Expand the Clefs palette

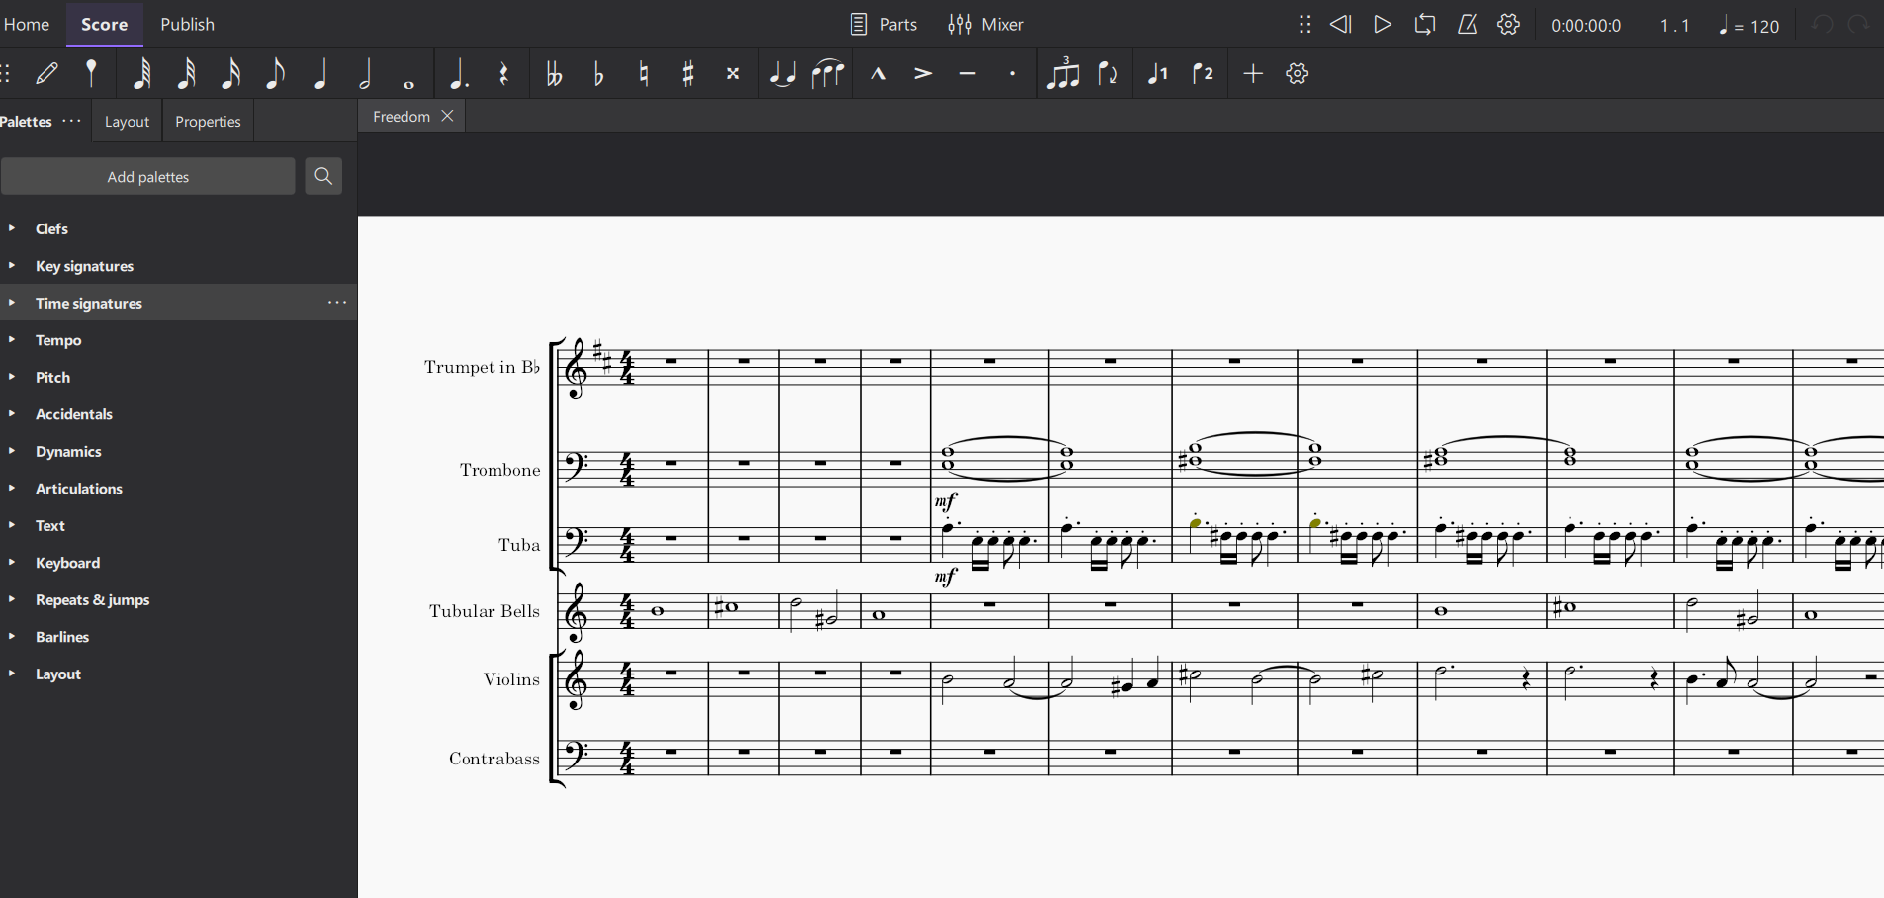pyautogui.click(x=12, y=228)
